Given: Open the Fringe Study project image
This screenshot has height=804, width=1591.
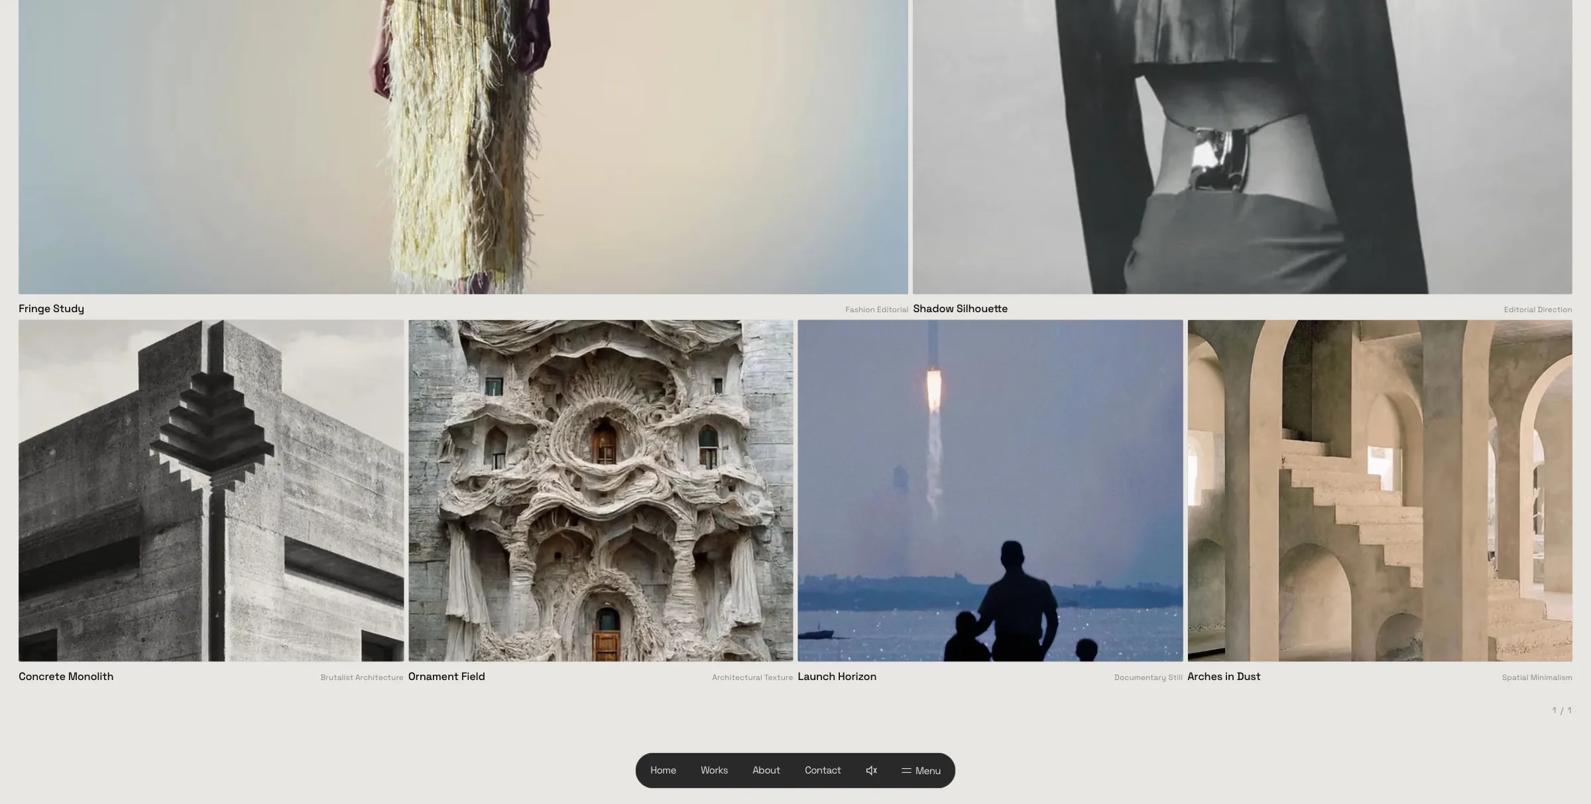Looking at the screenshot, I should tap(463, 146).
